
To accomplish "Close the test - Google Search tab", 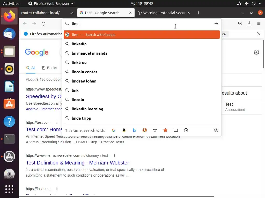I will [x=130, y=13].
